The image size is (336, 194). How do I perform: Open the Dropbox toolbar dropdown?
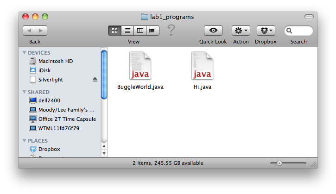[x=266, y=31]
